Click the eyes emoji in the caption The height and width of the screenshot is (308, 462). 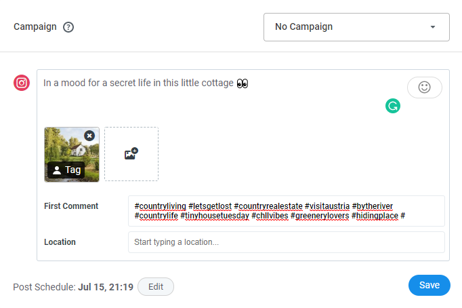coord(243,83)
